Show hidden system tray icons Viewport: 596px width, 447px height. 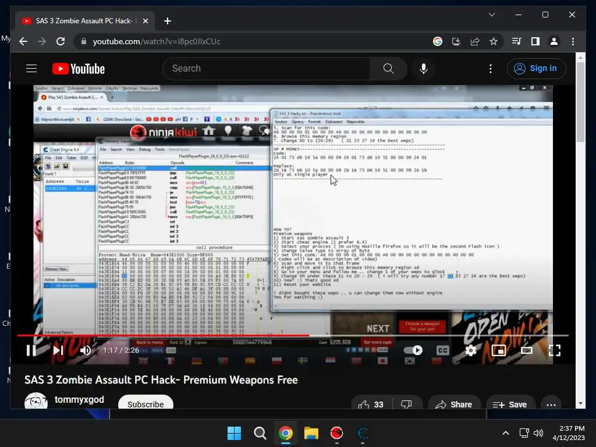506,433
